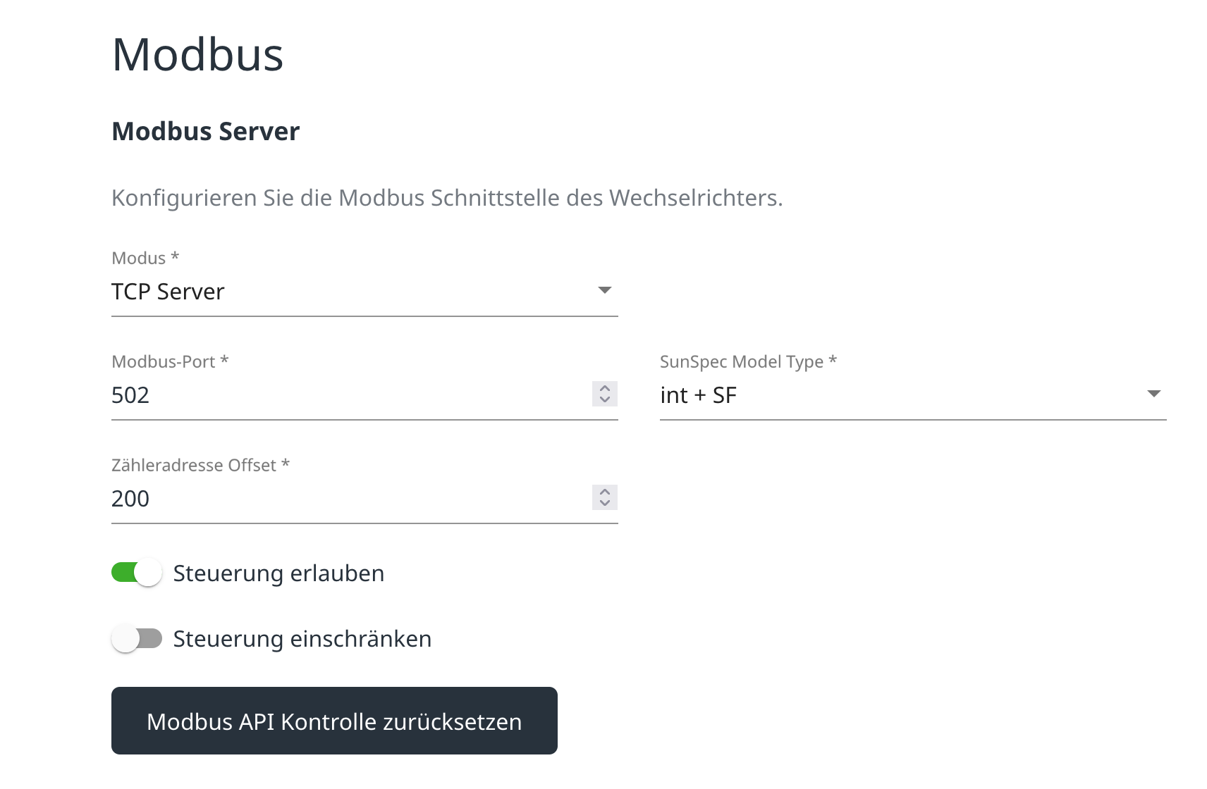The image size is (1207, 789).
Task: Click the 'Modbus Server' section heading
Action: 206,132
